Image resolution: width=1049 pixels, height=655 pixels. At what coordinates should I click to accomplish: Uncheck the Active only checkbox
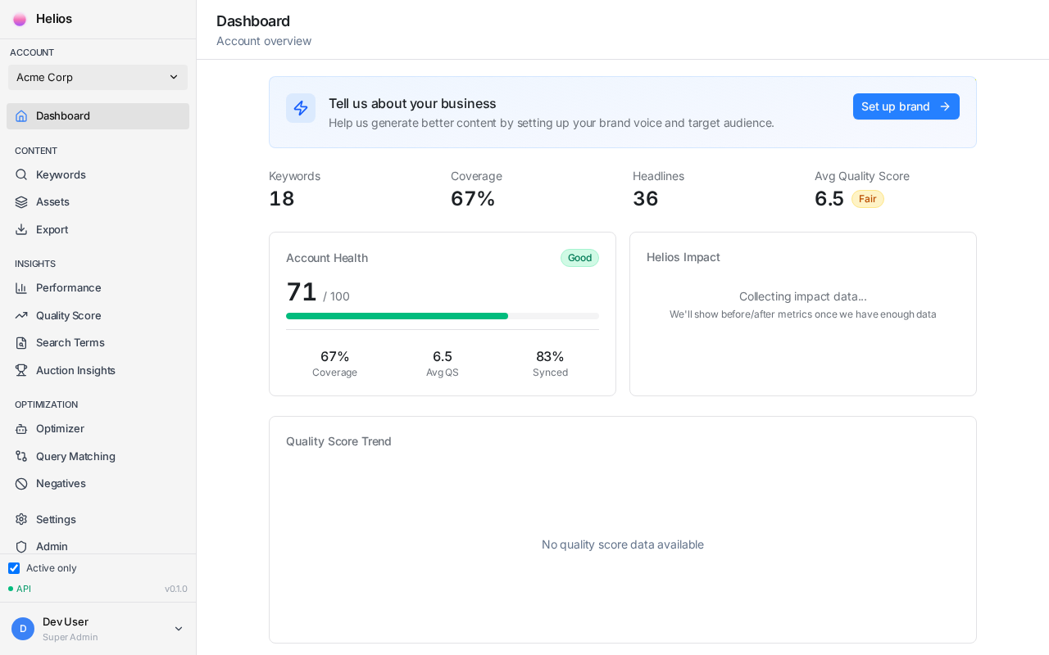(14, 567)
